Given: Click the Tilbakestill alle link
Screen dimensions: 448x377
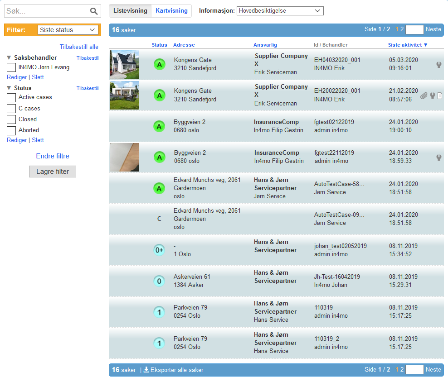Looking at the screenshot, I should tap(79, 47).
